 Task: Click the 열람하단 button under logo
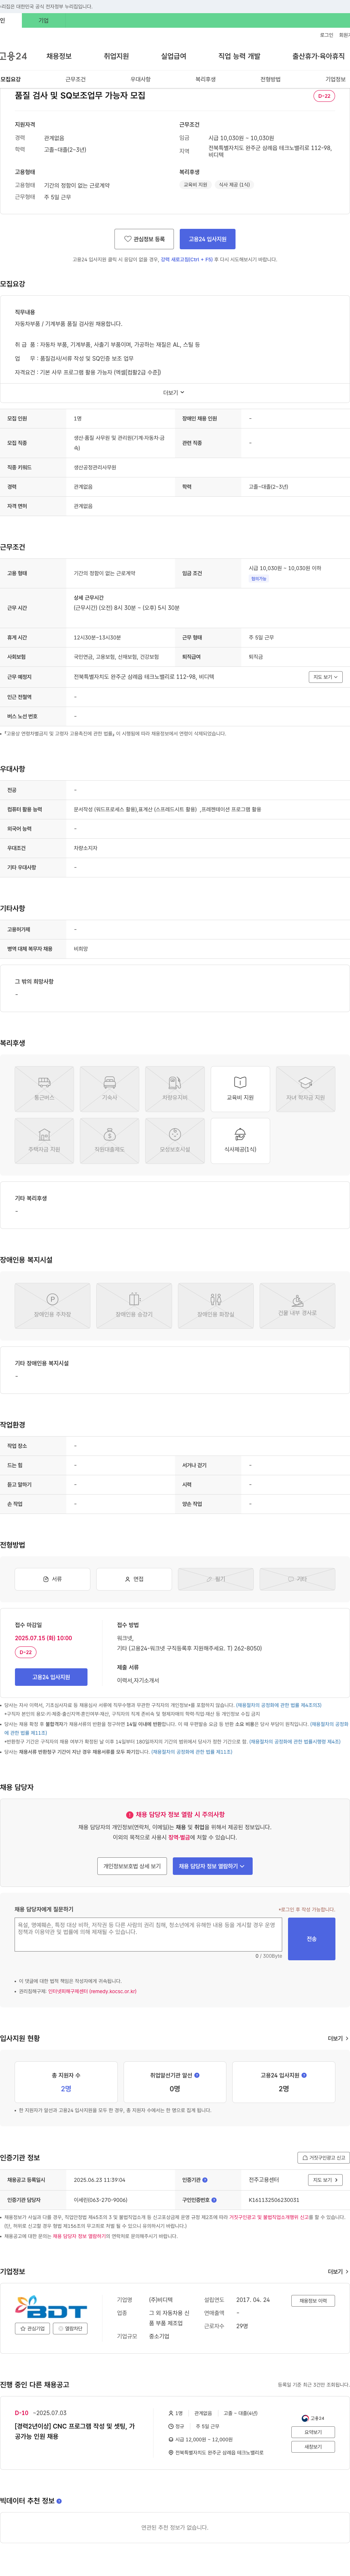click(x=70, y=2329)
